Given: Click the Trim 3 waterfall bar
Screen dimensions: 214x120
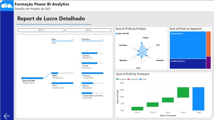Looking at the screenshot, I should pyautogui.click(x=168, y=100).
